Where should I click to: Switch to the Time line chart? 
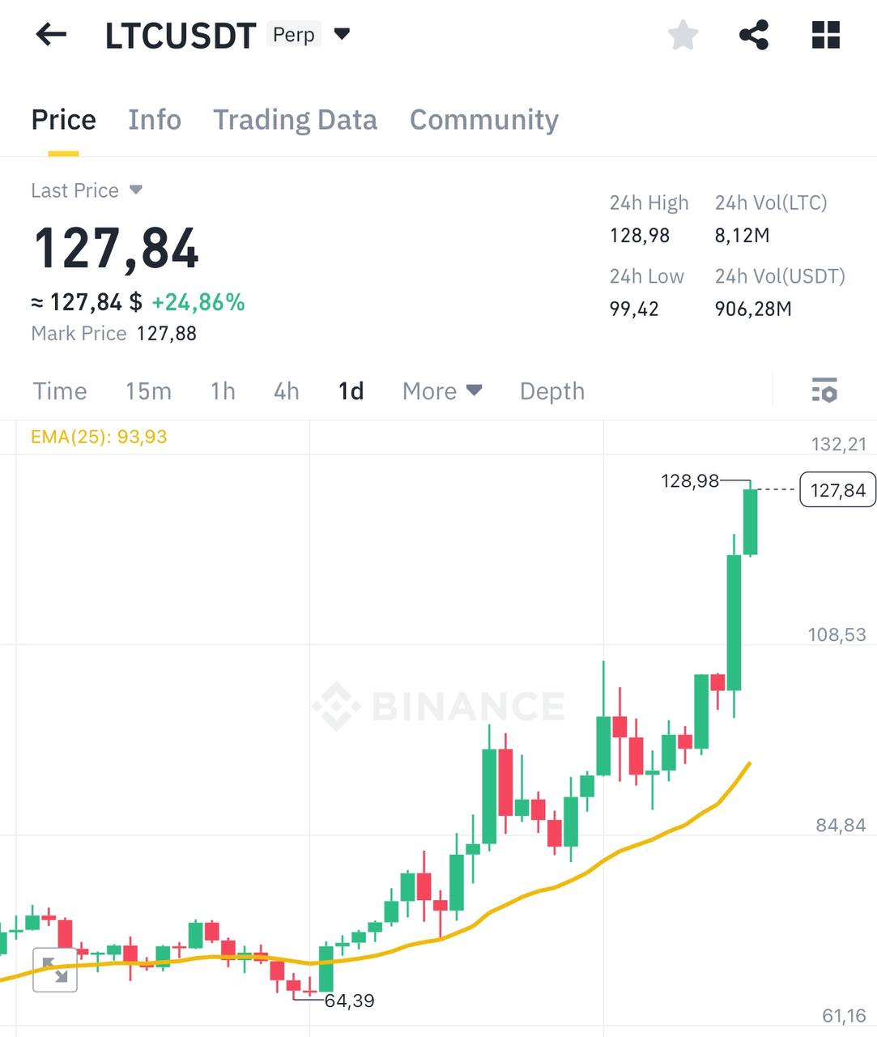[x=60, y=391]
